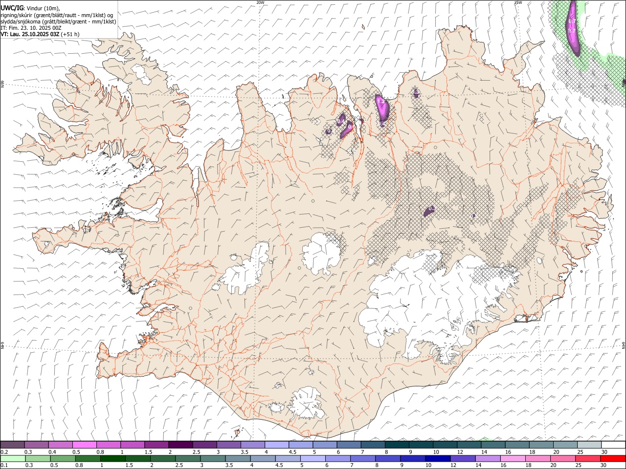Pick the deep navy blue 10 rain-scale swatch
Screen dimensions: 626x469
437,459
